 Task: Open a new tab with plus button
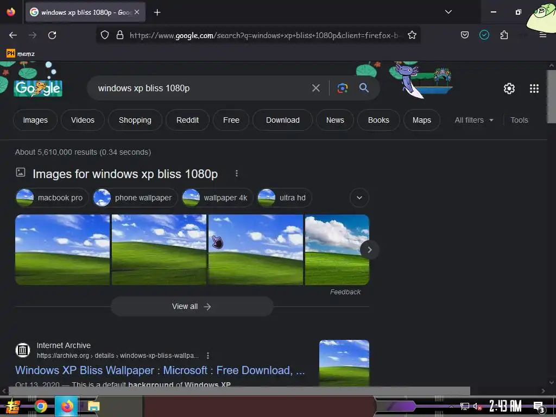tap(157, 12)
